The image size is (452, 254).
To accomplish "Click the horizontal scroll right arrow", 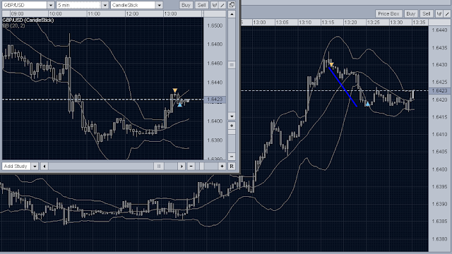I will point(182,167).
